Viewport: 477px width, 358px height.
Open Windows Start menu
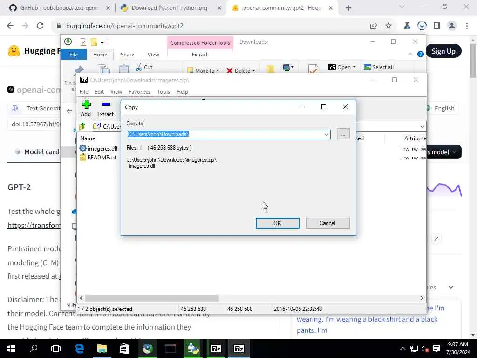tap(11, 349)
